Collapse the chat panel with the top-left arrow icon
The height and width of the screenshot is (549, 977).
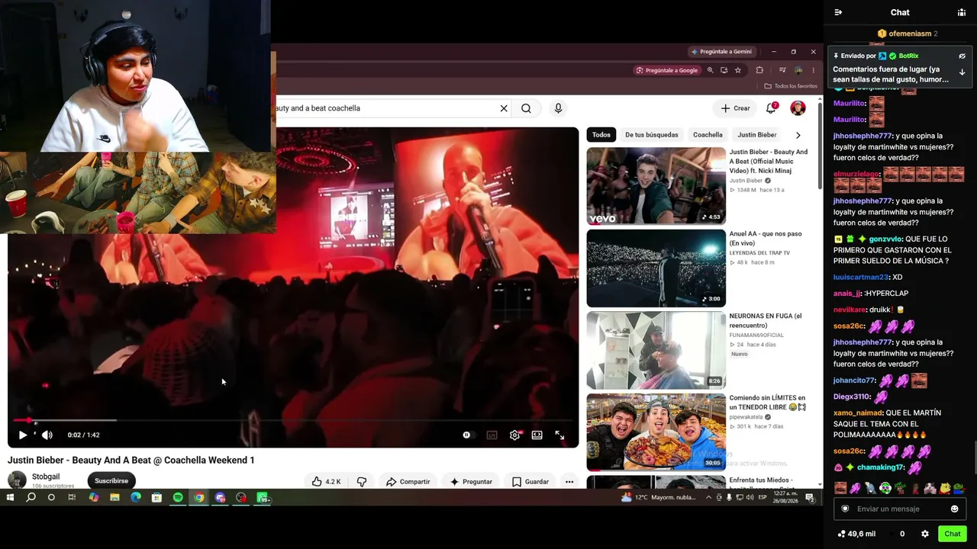(x=838, y=12)
